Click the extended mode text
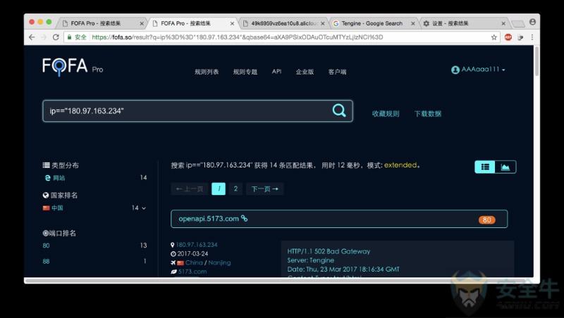Screen dimensions: 564x318 click(x=400, y=165)
